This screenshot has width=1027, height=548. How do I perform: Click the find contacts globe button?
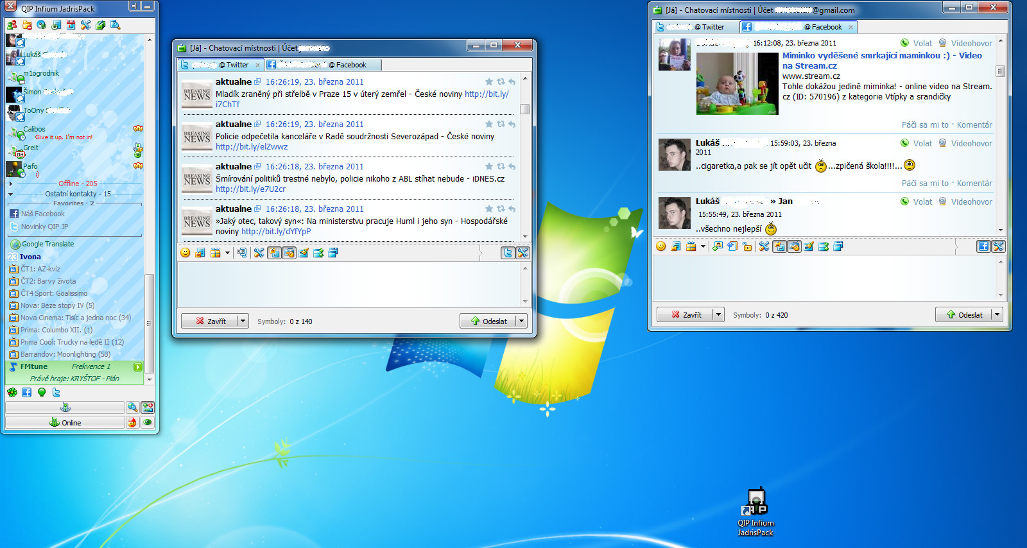pyautogui.click(x=132, y=407)
